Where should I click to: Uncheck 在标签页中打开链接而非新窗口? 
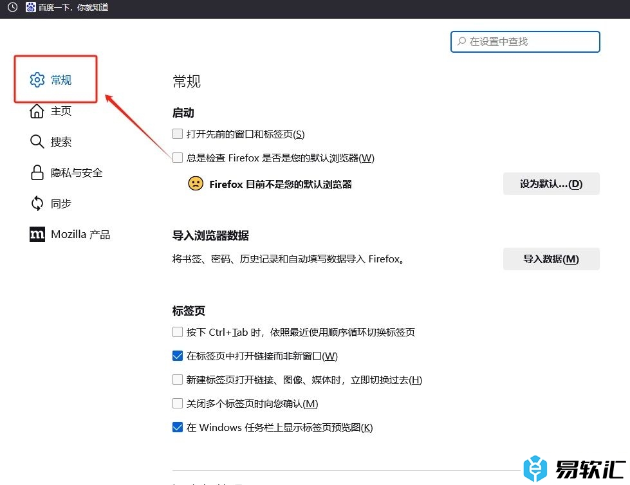[x=178, y=356]
